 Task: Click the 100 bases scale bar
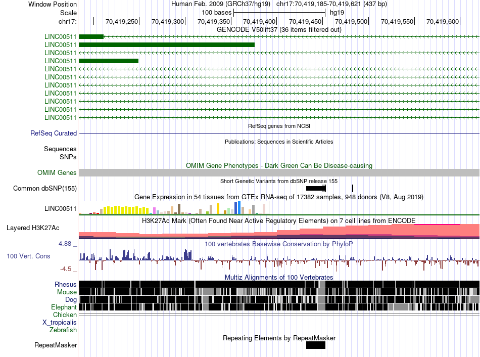click(x=279, y=13)
